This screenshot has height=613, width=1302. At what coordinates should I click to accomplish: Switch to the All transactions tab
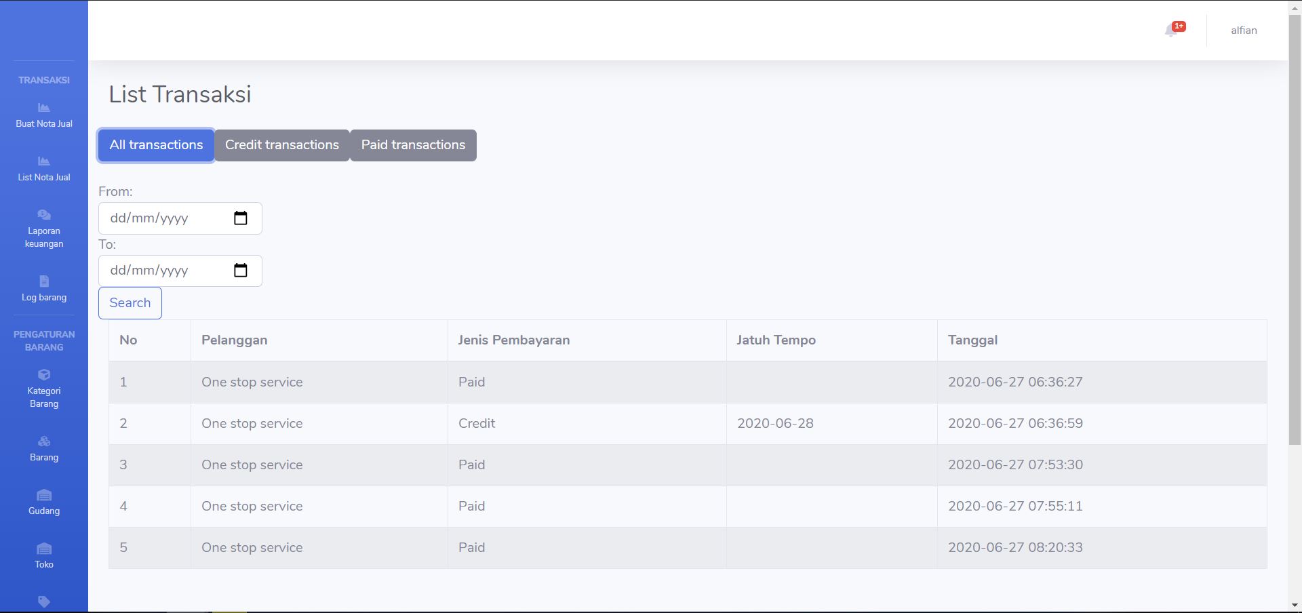pos(156,145)
